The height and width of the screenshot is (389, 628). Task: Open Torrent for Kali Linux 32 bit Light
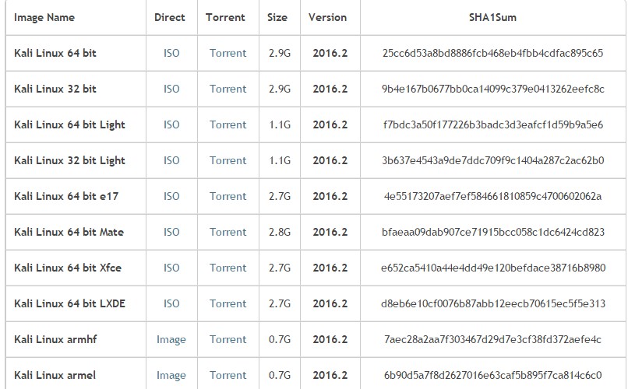click(228, 160)
